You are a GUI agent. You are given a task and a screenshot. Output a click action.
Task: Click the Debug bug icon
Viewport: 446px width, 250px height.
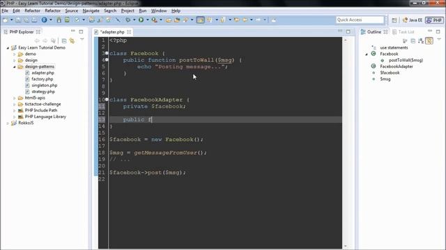(x=128, y=20)
